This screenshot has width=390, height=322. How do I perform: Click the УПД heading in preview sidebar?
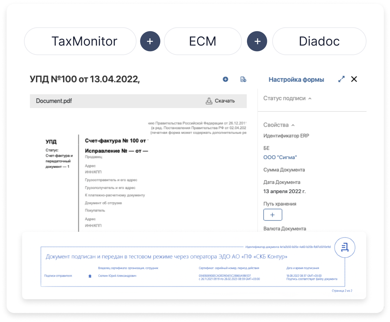51,142
